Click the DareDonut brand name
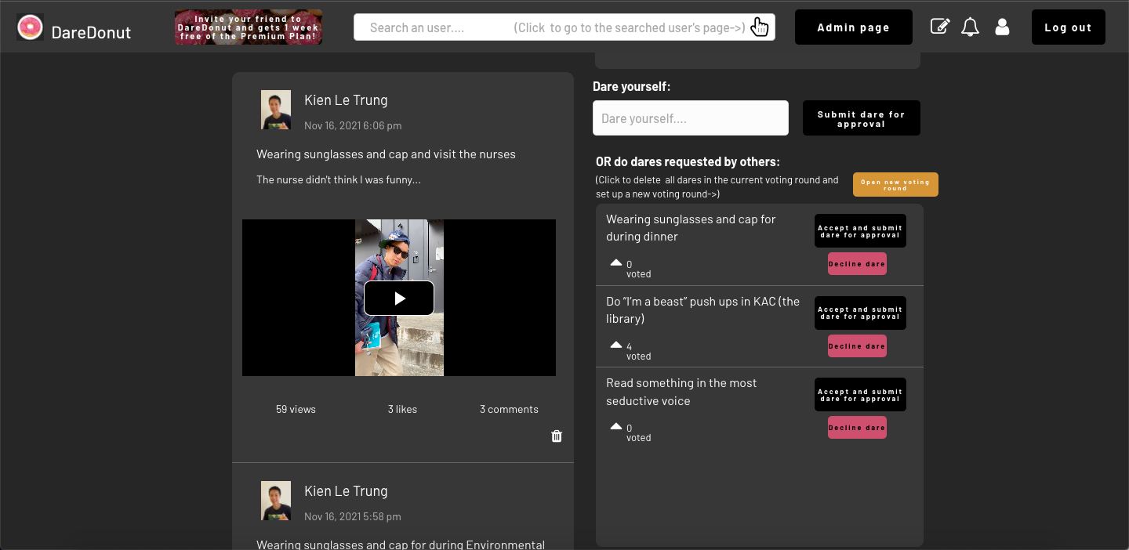This screenshot has height=550, width=1129. coord(91,32)
